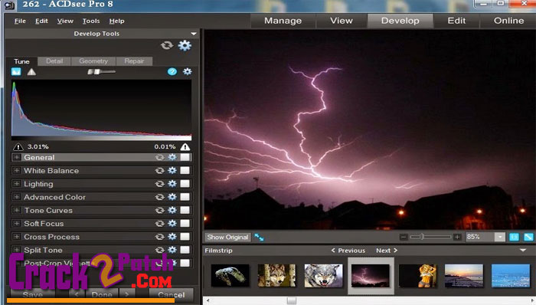Open the large develop settings gear
Screen dimensions: 536x305
click(185, 45)
